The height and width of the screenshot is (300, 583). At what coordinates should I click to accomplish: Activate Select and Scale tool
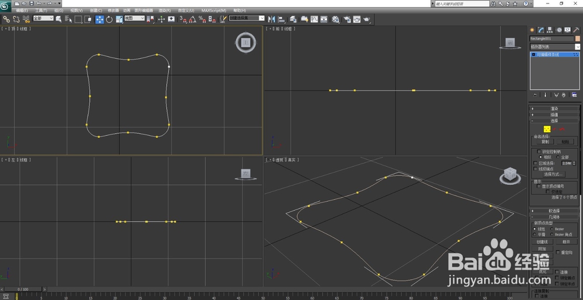pyautogui.click(x=120, y=19)
